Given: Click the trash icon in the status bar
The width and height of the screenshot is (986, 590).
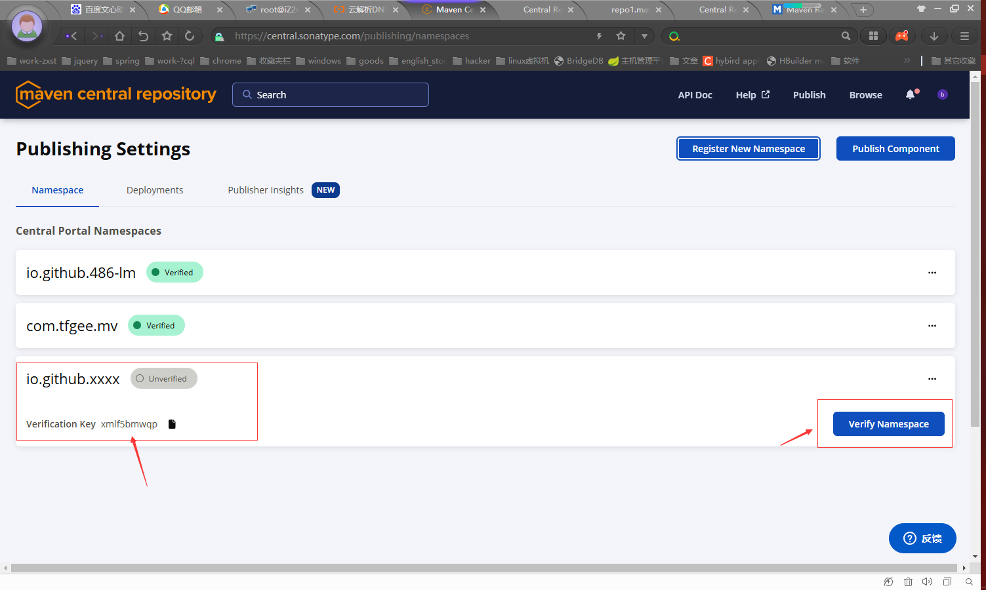Looking at the screenshot, I should [908, 581].
